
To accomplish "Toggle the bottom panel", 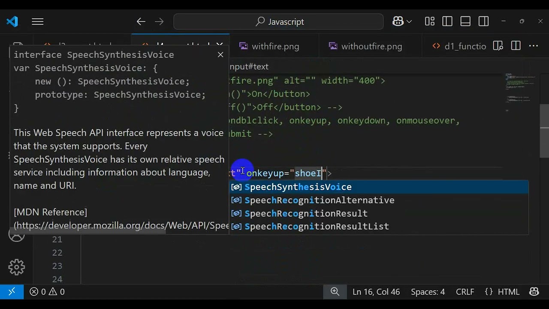I will pyautogui.click(x=465, y=21).
